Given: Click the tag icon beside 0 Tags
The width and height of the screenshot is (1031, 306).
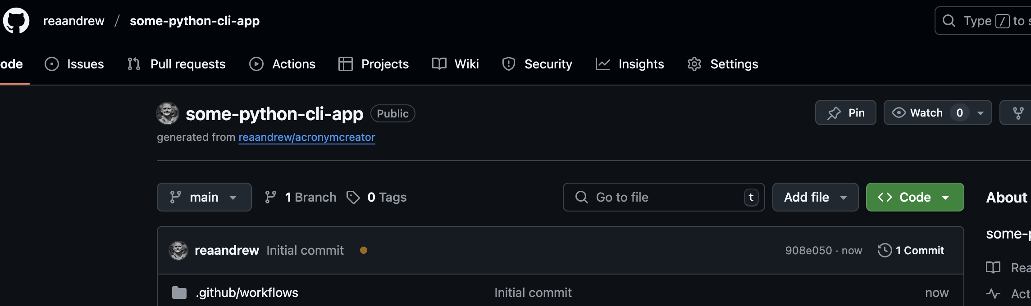Looking at the screenshot, I should pyautogui.click(x=353, y=197).
